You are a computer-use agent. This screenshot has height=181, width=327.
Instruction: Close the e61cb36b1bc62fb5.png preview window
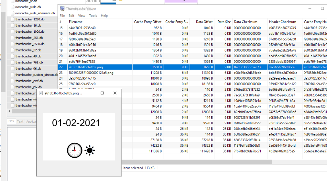click(115, 93)
